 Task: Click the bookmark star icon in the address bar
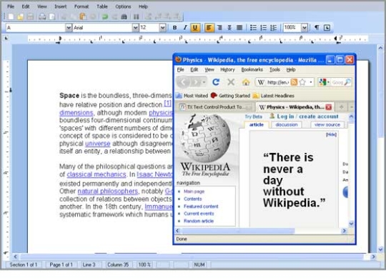[302, 82]
